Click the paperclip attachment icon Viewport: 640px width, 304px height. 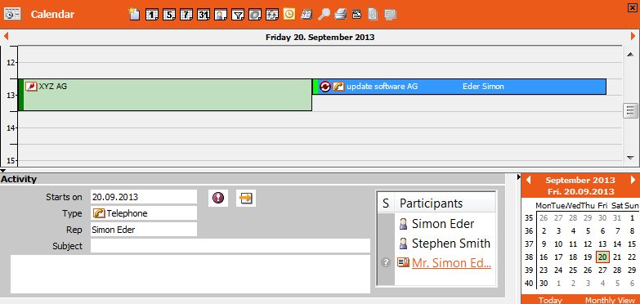pos(372,15)
